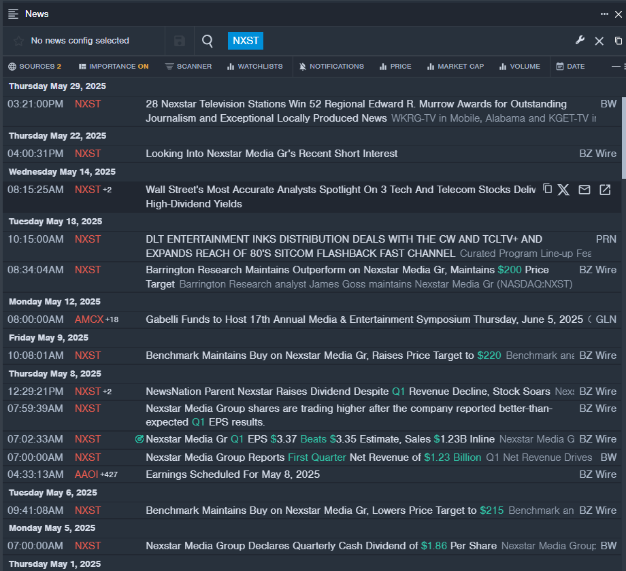Click the 'Monday May 12, 2025' date header
This screenshot has width=626, height=571.
tap(54, 301)
